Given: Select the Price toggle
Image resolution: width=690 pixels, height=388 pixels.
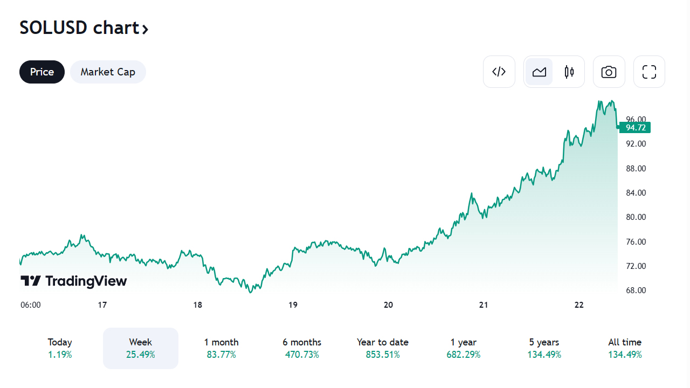Looking at the screenshot, I should click(42, 72).
